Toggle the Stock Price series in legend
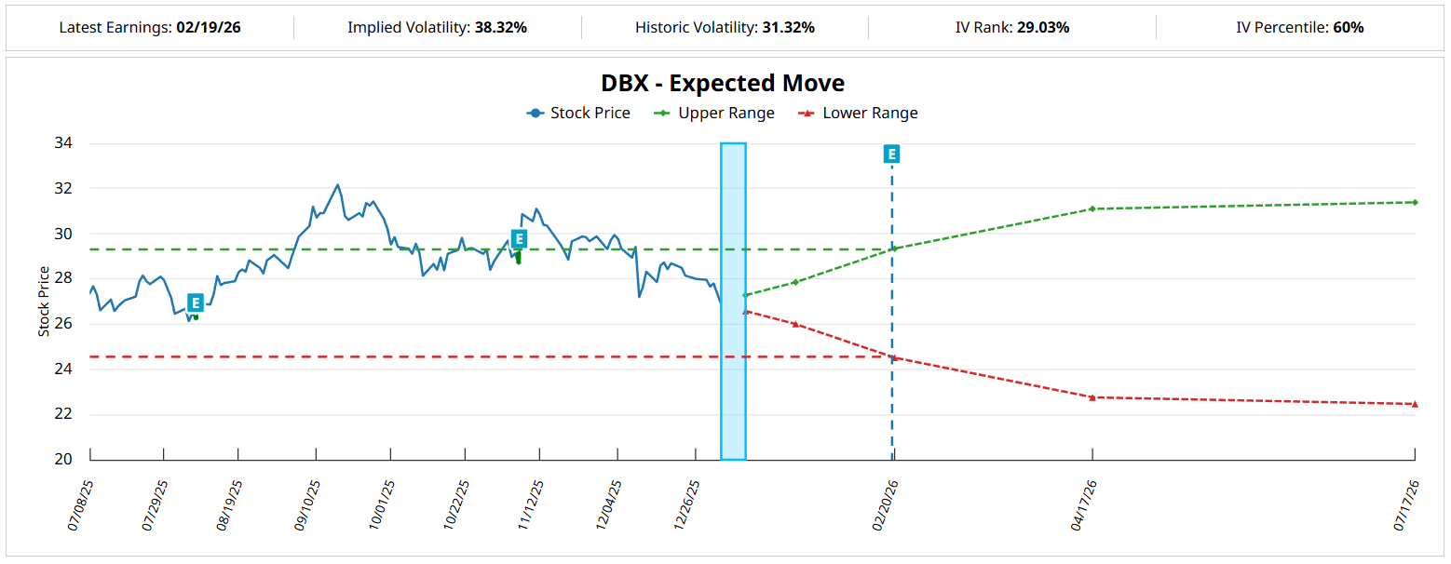 [578, 114]
